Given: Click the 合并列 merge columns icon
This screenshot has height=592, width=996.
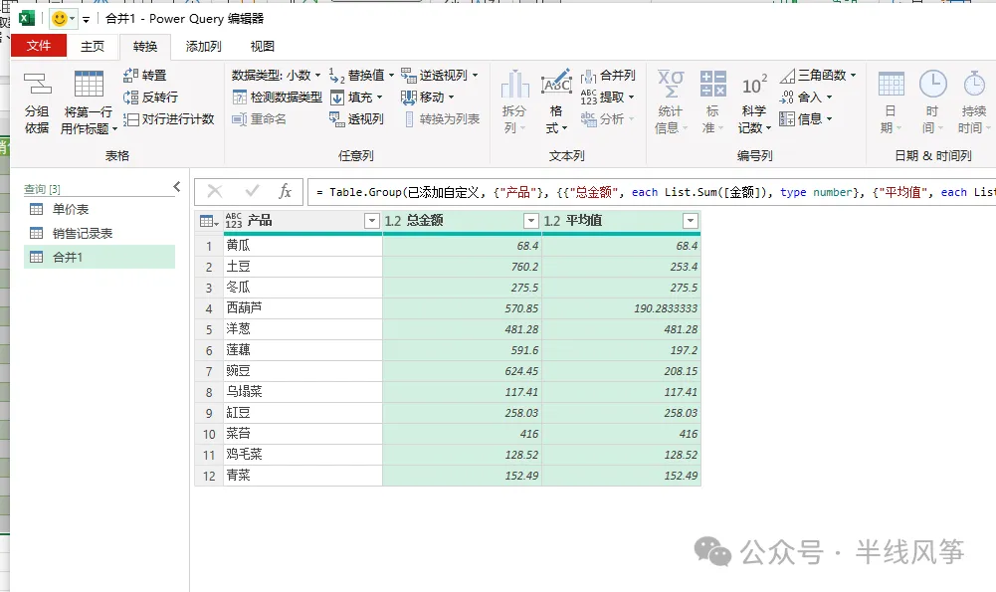Looking at the screenshot, I should pyautogui.click(x=589, y=76).
